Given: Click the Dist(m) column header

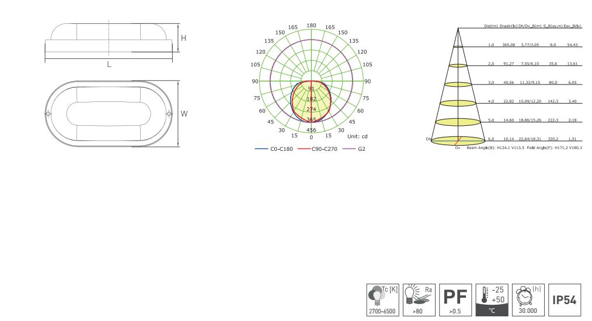Looking at the screenshot, I should [x=491, y=26].
